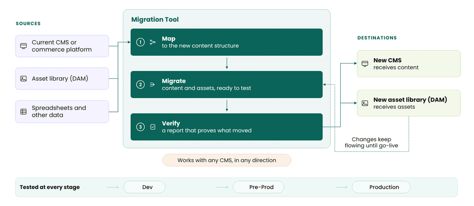Viewport: 474px width, 206px height.
Task: Click the branching icon in the Map step
Action: pyautogui.click(x=153, y=42)
